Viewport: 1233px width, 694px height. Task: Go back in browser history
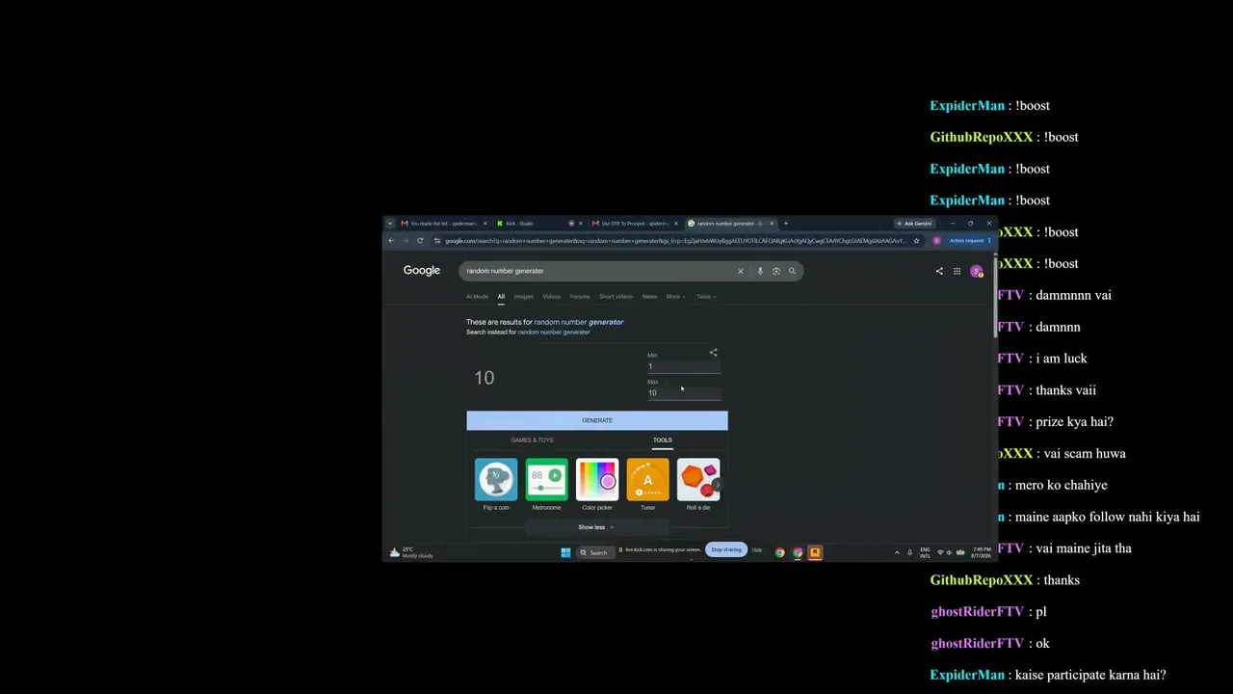(391, 241)
